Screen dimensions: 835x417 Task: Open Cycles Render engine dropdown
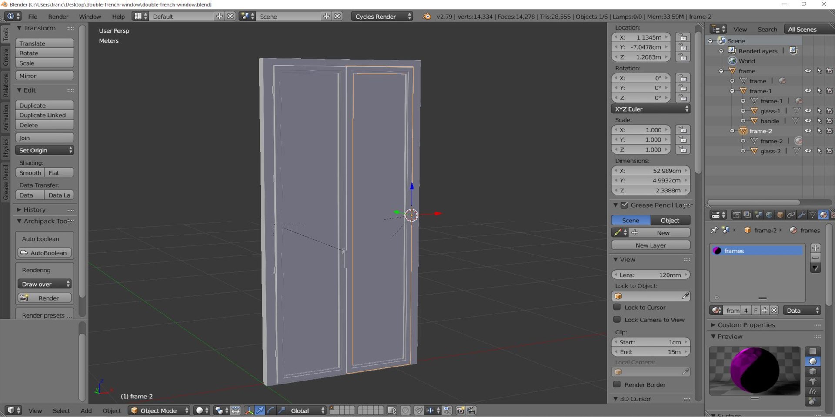pos(382,17)
